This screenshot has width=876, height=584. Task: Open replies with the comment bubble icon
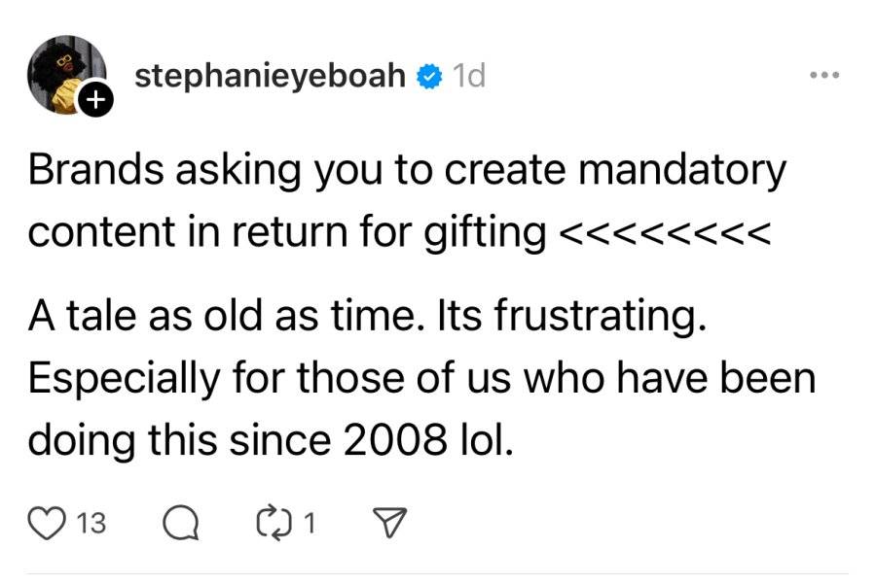point(180,523)
